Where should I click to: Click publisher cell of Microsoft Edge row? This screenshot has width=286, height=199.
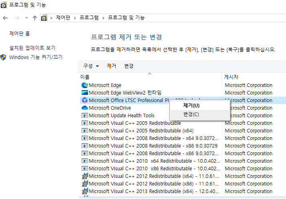pos(249,85)
